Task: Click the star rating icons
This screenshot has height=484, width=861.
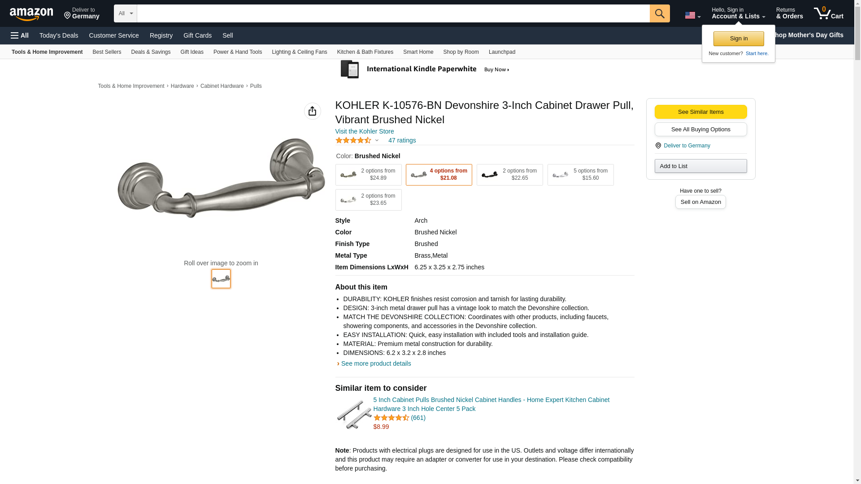Action: [353, 140]
